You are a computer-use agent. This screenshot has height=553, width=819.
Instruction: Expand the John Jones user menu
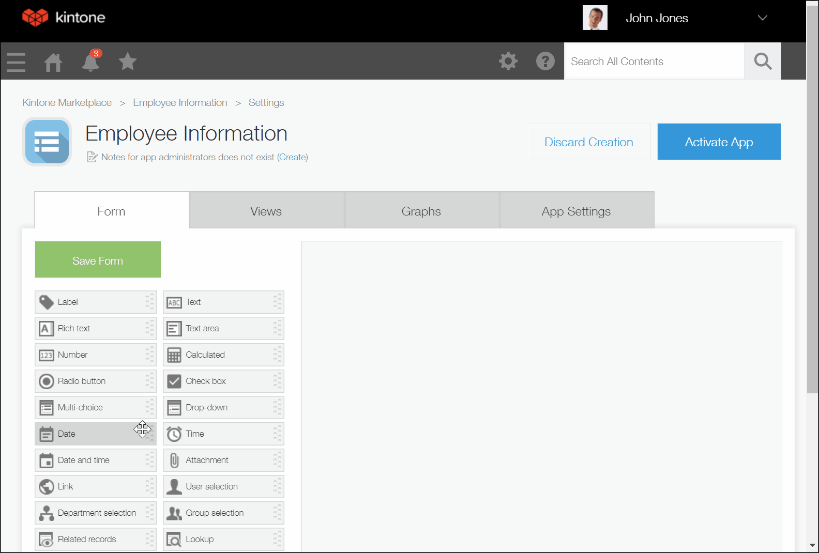coord(762,18)
